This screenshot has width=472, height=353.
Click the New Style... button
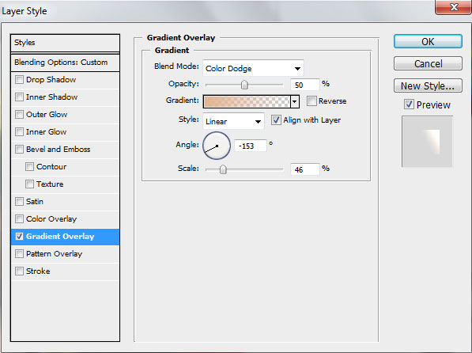pyautogui.click(x=428, y=86)
